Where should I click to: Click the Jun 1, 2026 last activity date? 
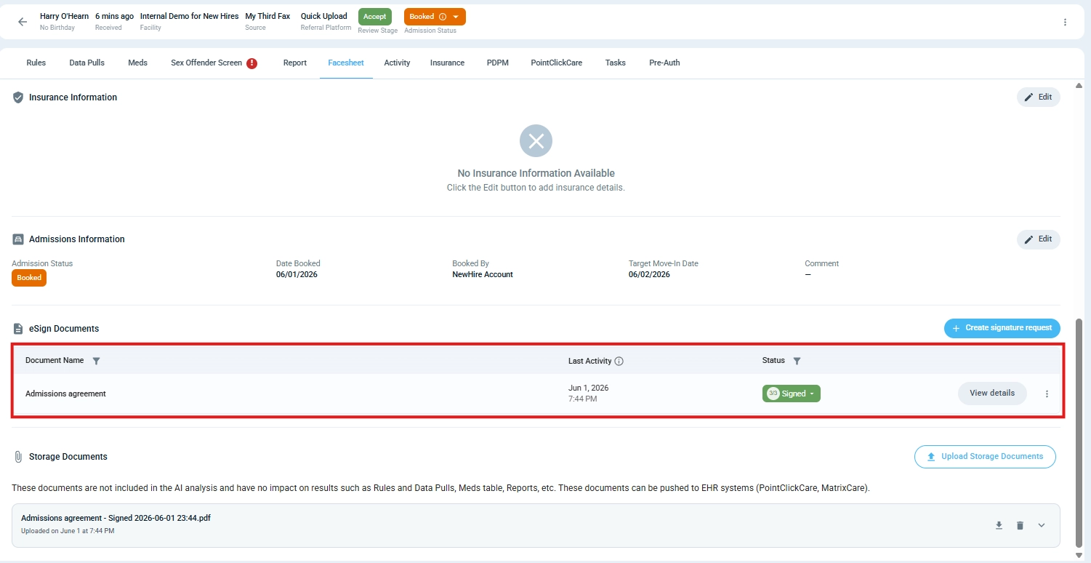click(588, 388)
